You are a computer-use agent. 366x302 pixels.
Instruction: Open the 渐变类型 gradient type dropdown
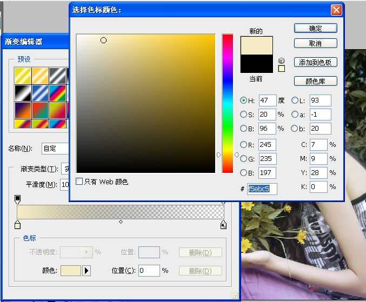coord(65,169)
